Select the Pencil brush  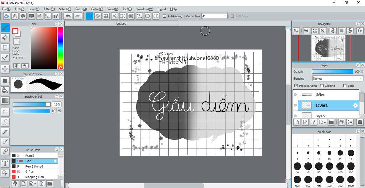35,156
